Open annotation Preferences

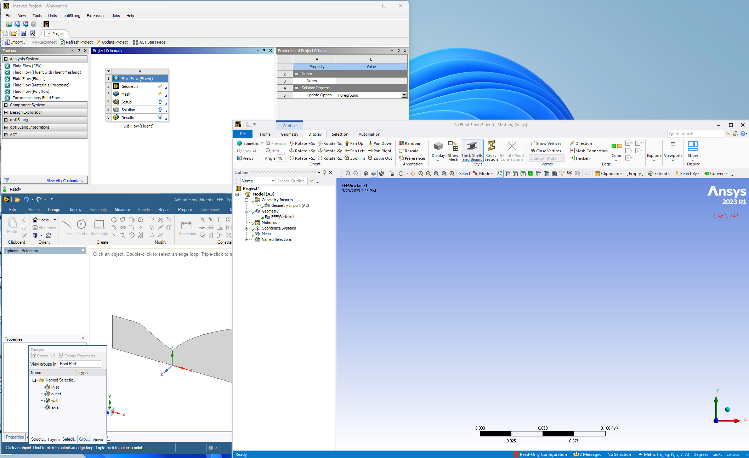point(412,158)
